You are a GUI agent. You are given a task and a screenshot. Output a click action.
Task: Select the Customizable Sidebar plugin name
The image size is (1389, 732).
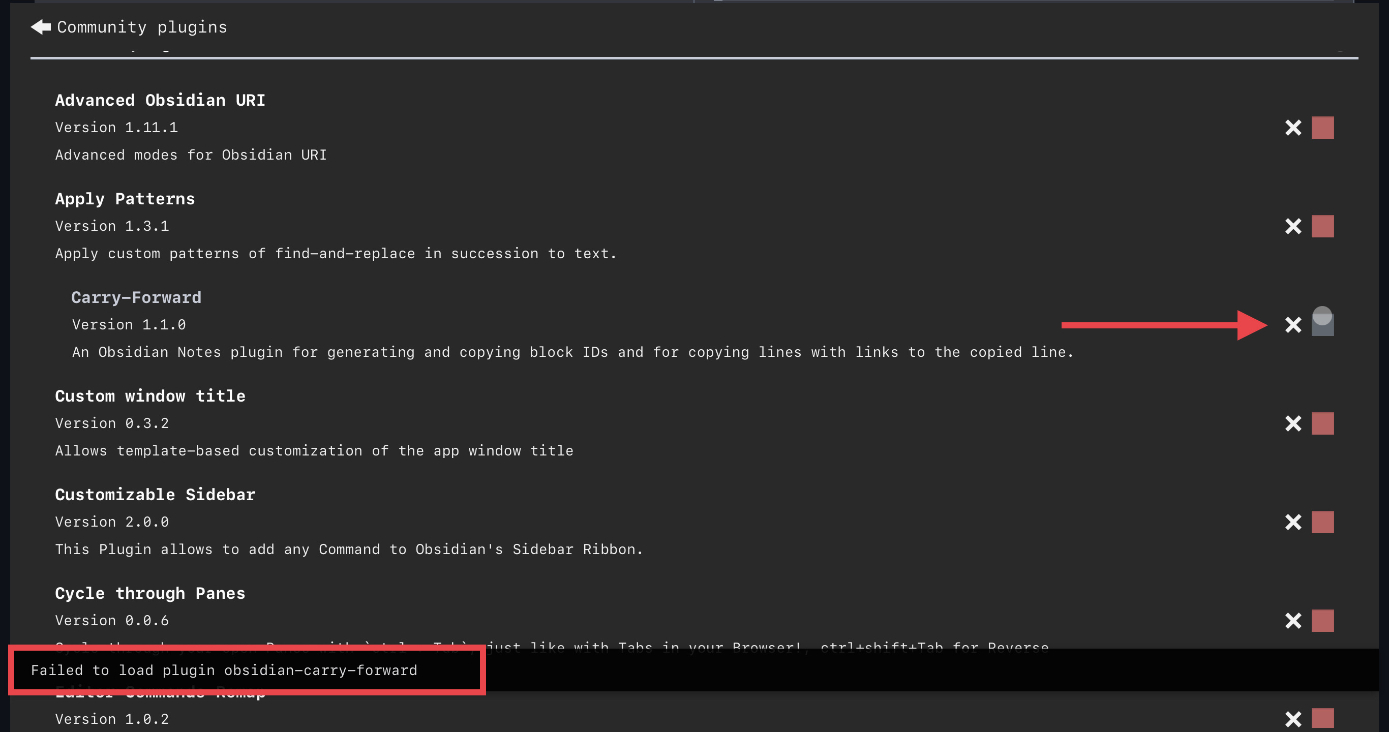pos(155,494)
